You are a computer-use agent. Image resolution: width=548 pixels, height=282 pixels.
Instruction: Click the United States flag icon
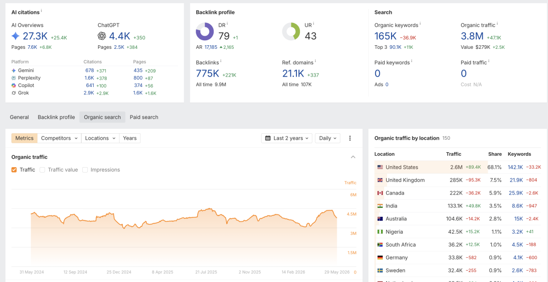[x=380, y=167]
